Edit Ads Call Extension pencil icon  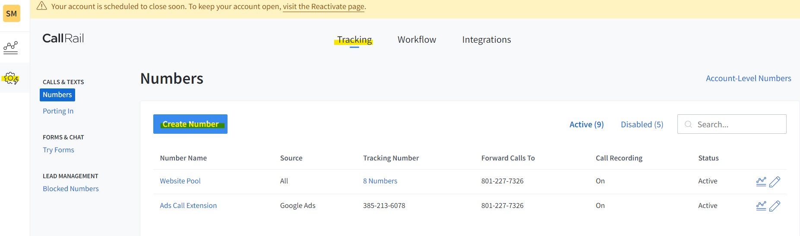click(x=775, y=206)
